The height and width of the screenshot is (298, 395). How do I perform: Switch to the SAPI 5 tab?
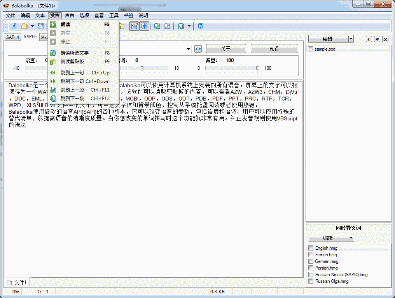click(30, 37)
